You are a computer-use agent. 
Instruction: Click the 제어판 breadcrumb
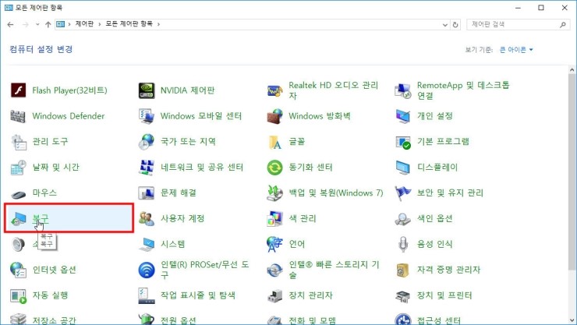pos(84,24)
